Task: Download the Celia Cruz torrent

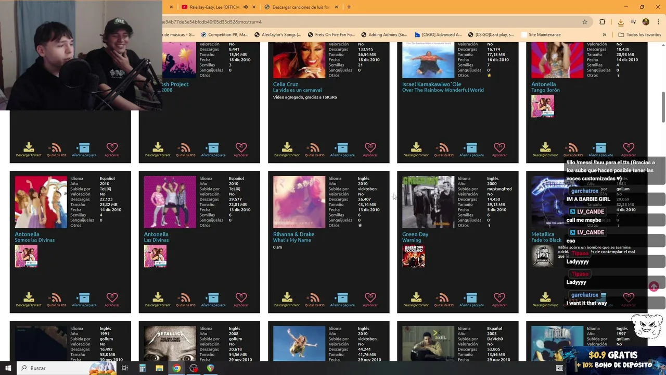Action: [x=287, y=149]
